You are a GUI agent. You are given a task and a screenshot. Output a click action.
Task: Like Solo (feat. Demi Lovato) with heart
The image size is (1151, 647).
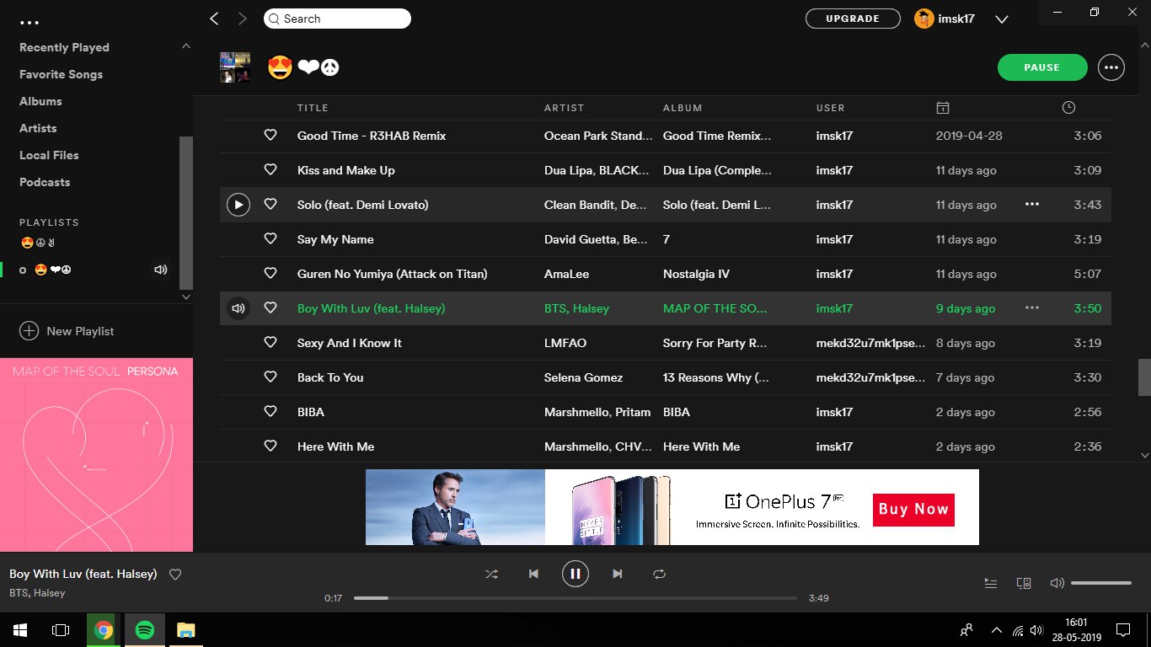pyautogui.click(x=270, y=205)
